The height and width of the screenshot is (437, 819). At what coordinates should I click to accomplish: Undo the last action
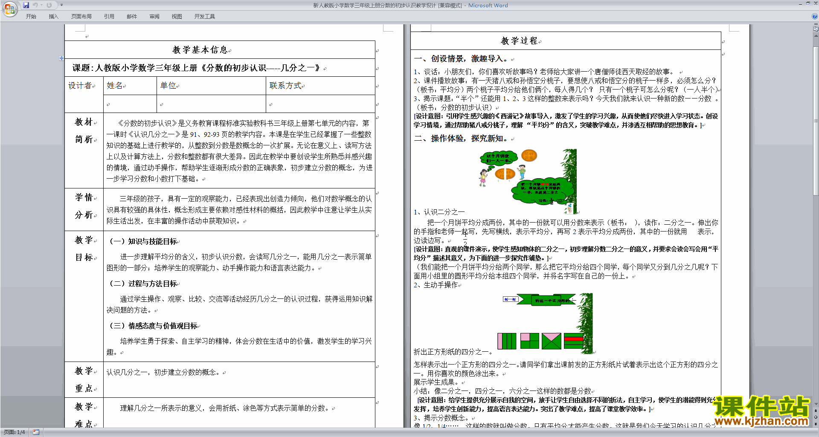35,5
